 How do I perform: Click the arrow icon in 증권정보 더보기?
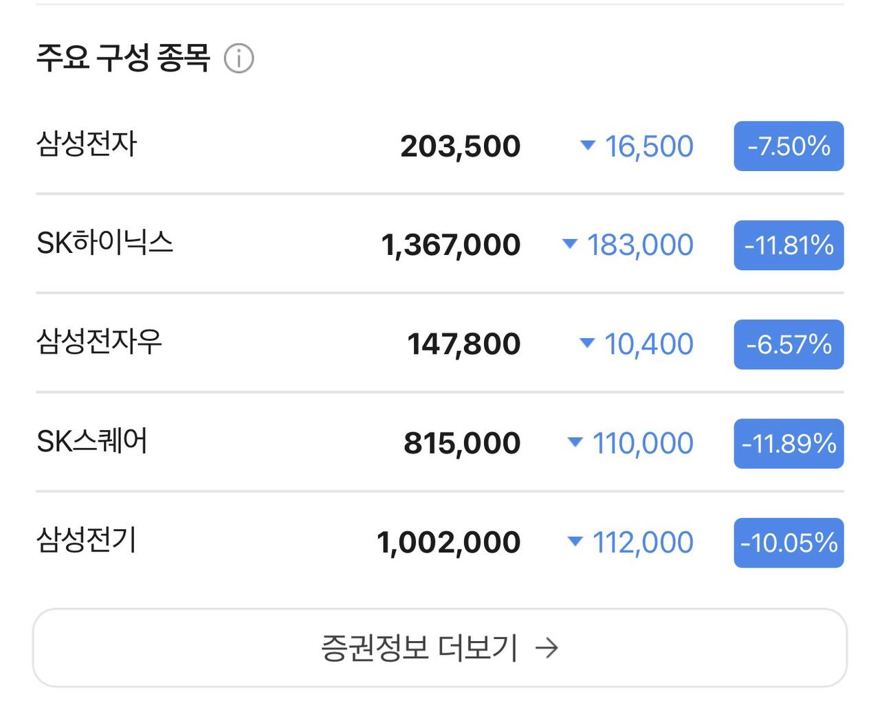tap(547, 648)
